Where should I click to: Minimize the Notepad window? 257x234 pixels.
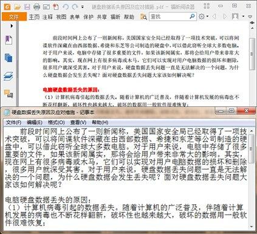(x=221, y=111)
